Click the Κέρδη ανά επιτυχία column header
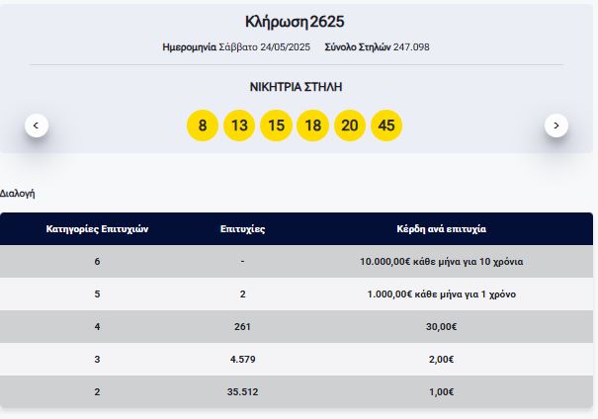Screen dimensions: 598x419 pyautogui.click(x=441, y=228)
